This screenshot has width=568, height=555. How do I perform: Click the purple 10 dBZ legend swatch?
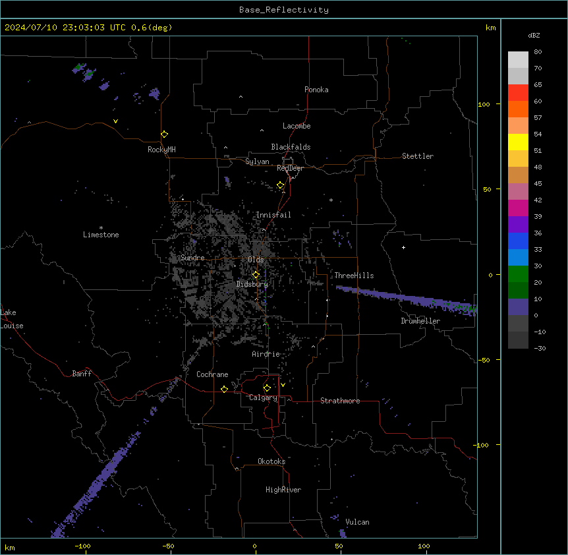coord(518,307)
